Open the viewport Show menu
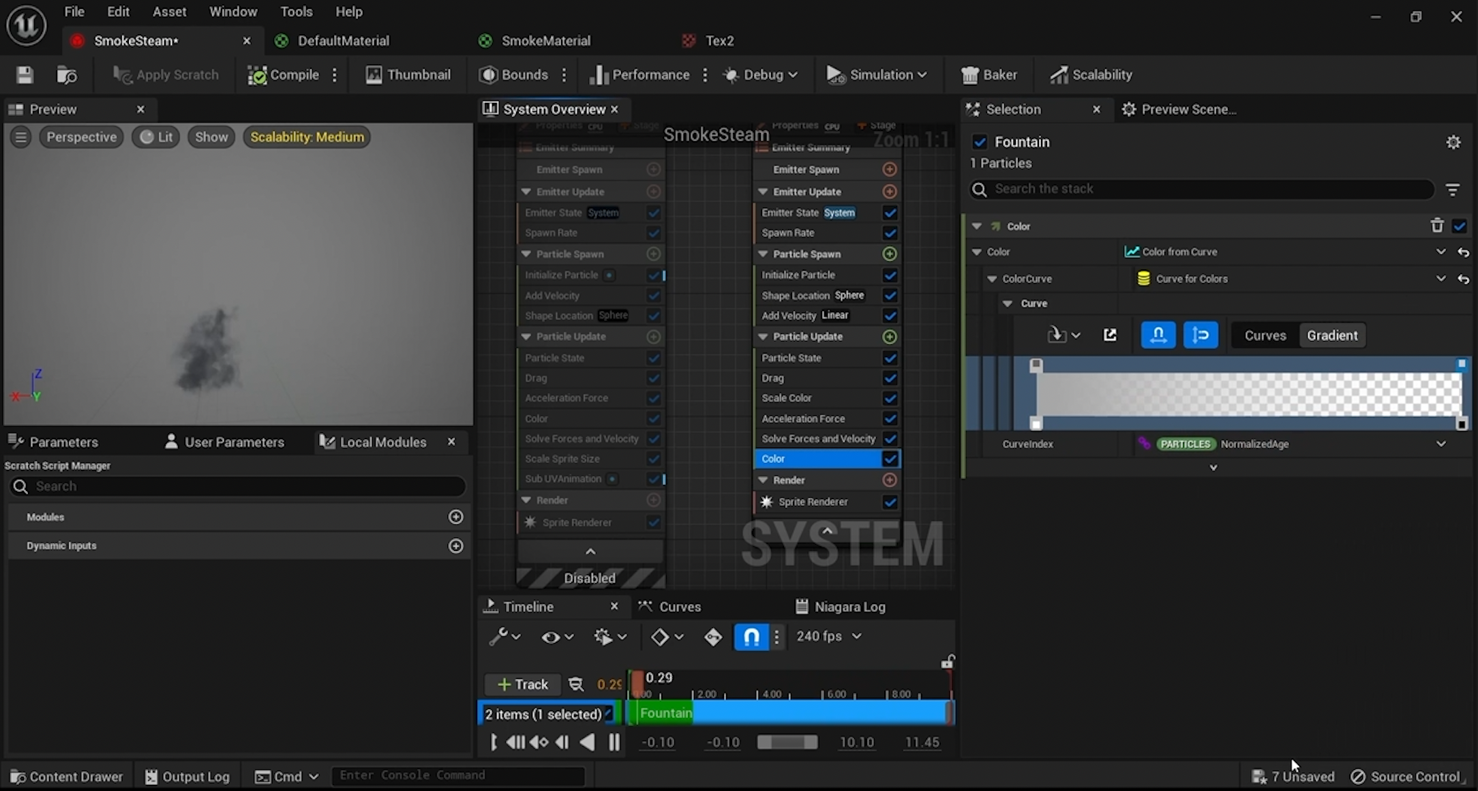 (x=211, y=137)
